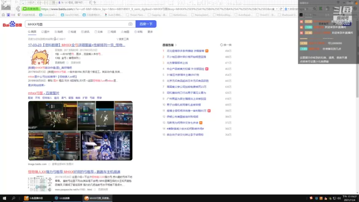Open the UU accelerator taskbar item
Viewport: 359px width, 202px height.
click(66, 198)
